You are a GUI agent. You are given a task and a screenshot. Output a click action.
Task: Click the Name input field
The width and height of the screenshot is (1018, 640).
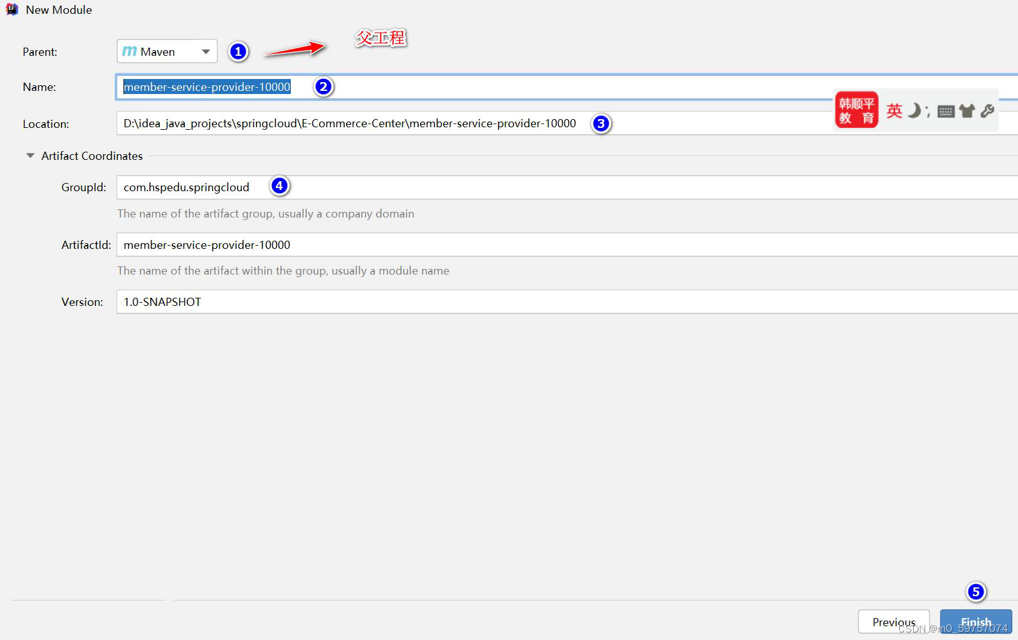(x=567, y=87)
